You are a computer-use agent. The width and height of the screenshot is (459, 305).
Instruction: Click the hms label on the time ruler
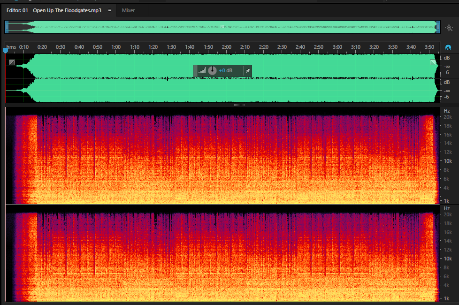click(x=11, y=47)
